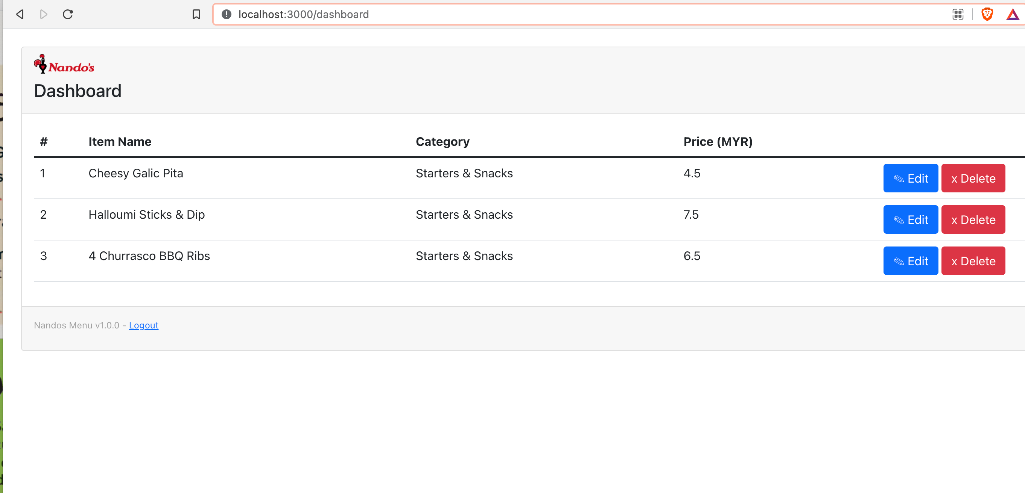This screenshot has height=493, width=1025.
Task: Edit the Cheesy Galic Pita item
Action: 910,178
